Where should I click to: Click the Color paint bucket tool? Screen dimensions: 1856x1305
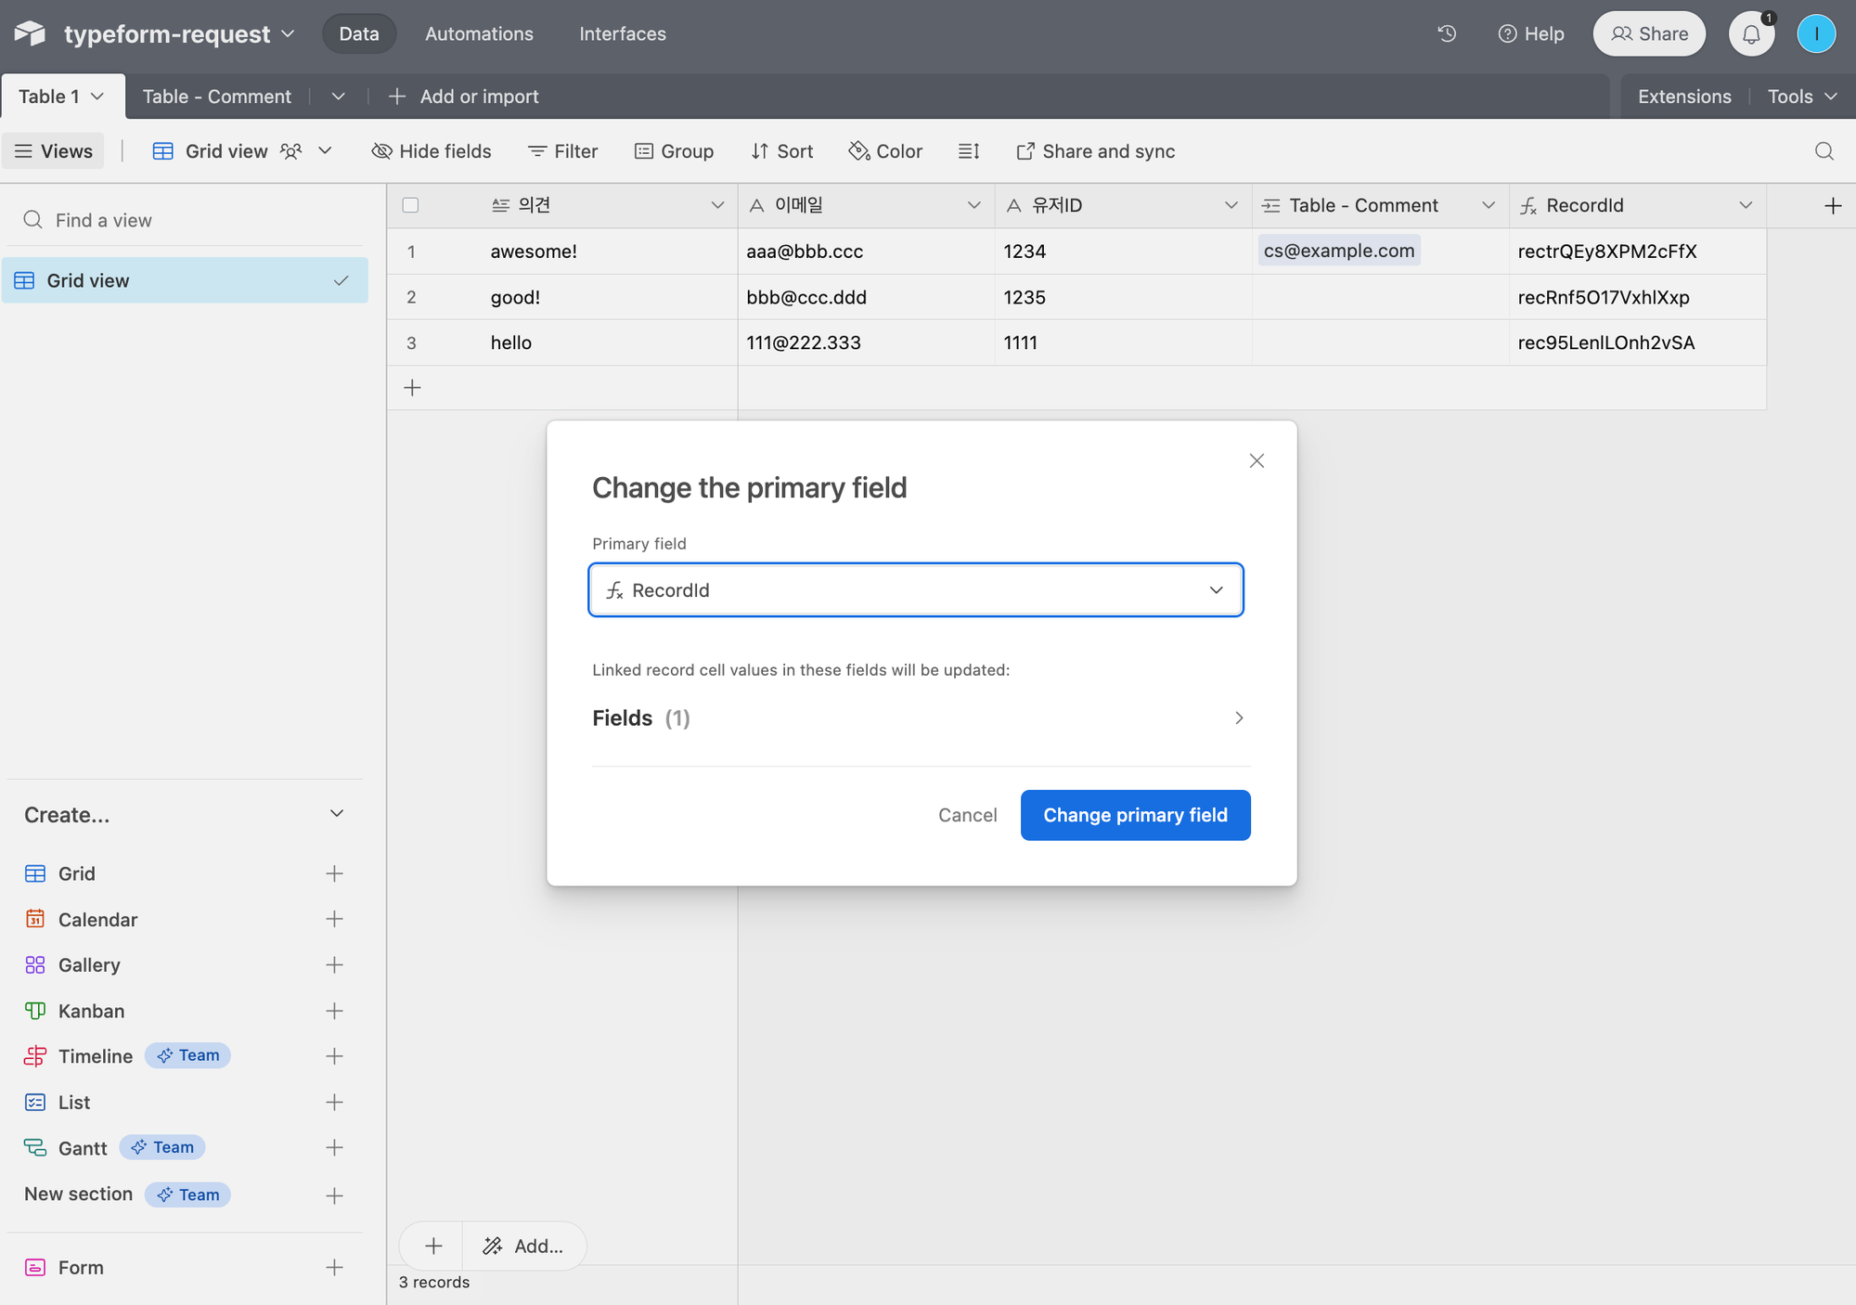tap(885, 151)
